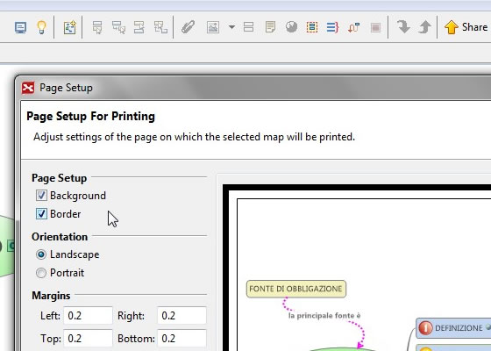Click the insert image icon
Image resolution: width=491 pixels, height=351 pixels.
(x=213, y=27)
